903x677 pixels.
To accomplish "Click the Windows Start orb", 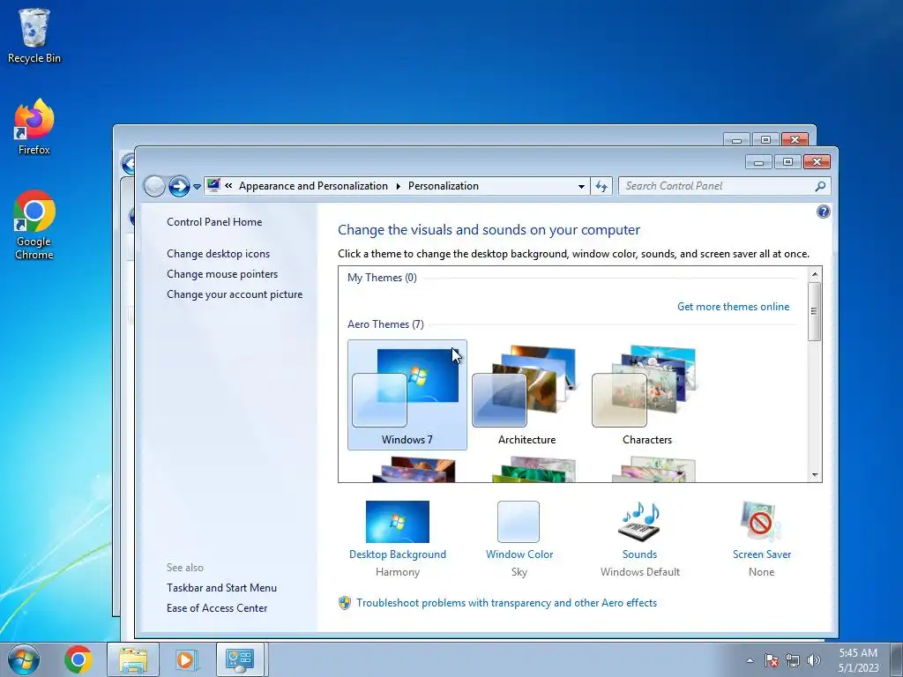I will (x=24, y=659).
